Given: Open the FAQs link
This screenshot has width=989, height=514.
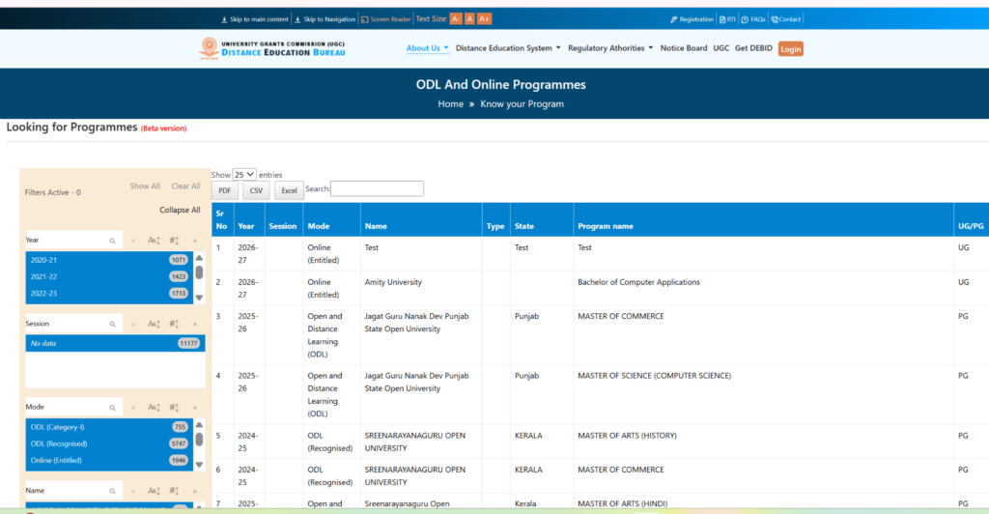Looking at the screenshot, I should (753, 19).
